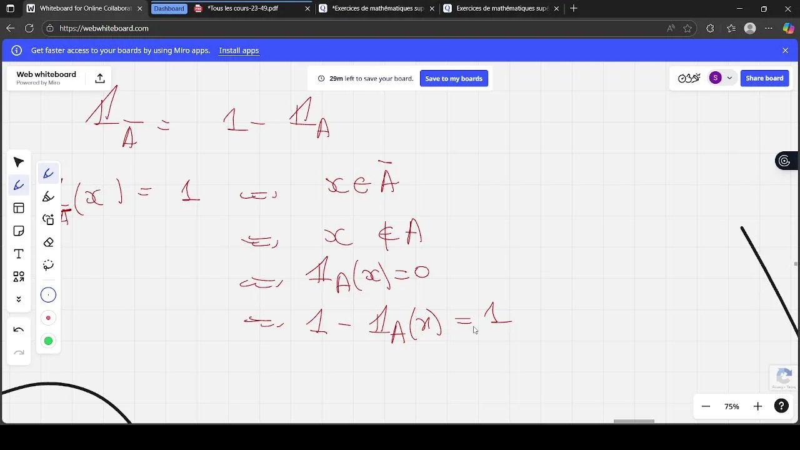Toggle read aloud icon in address bar
Image resolution: width=800 pixels, height=450 pixels.
671,28
